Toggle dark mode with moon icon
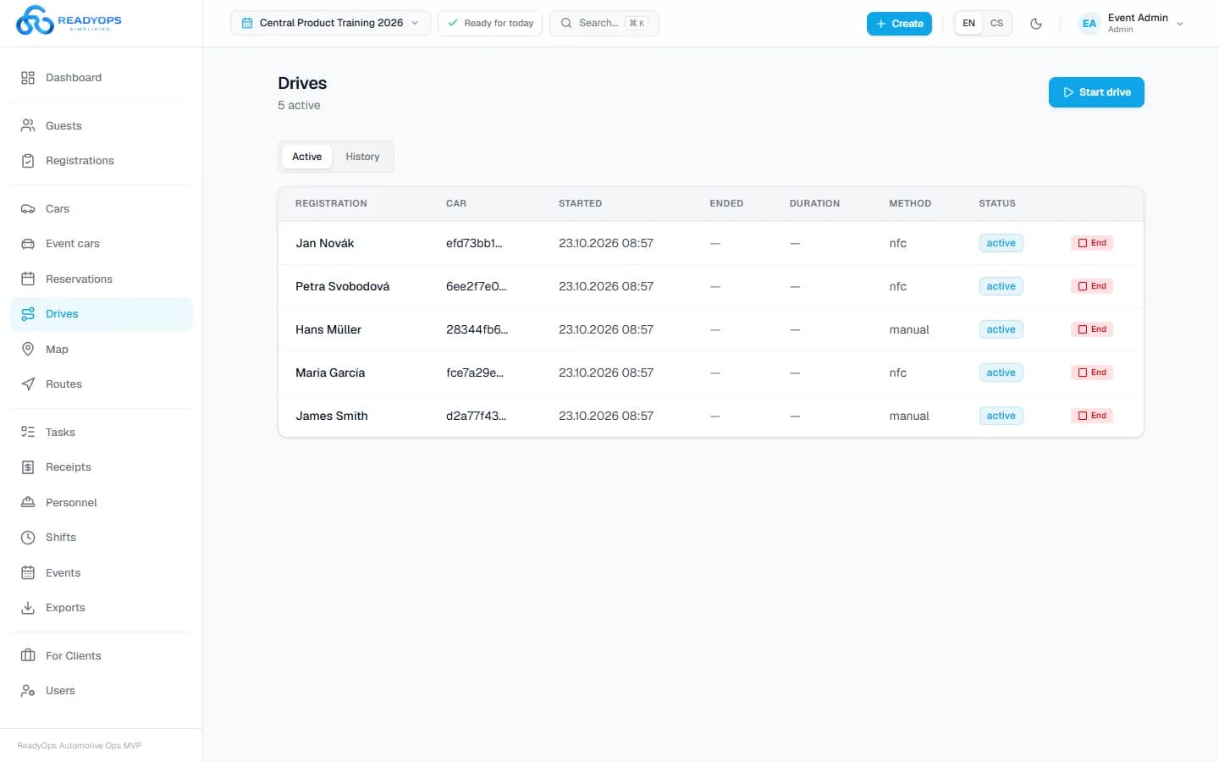The image size is (1219, 762). coord(1036,24)
